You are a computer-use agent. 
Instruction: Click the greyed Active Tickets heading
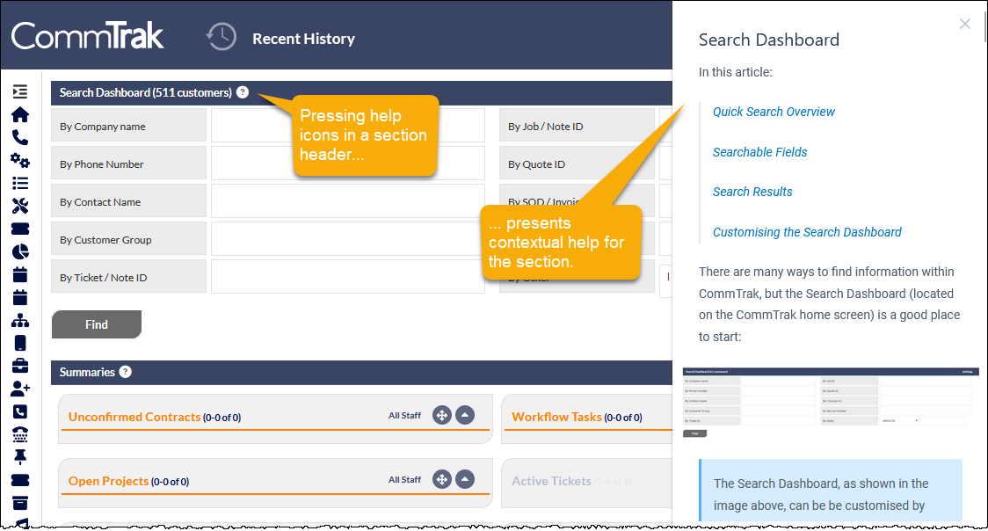551,481
